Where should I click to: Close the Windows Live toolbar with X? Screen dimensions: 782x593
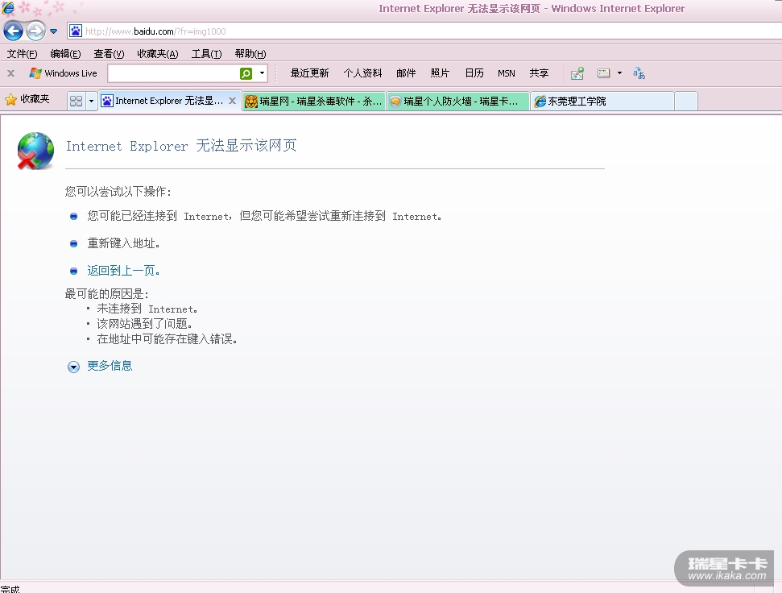click(11, 73)
